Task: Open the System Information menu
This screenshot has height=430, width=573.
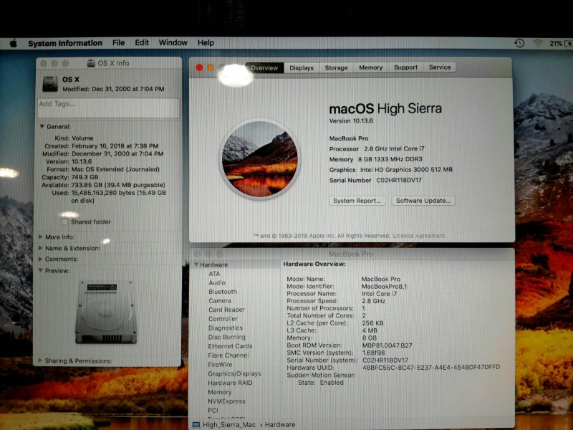Action: coord(65,43)
